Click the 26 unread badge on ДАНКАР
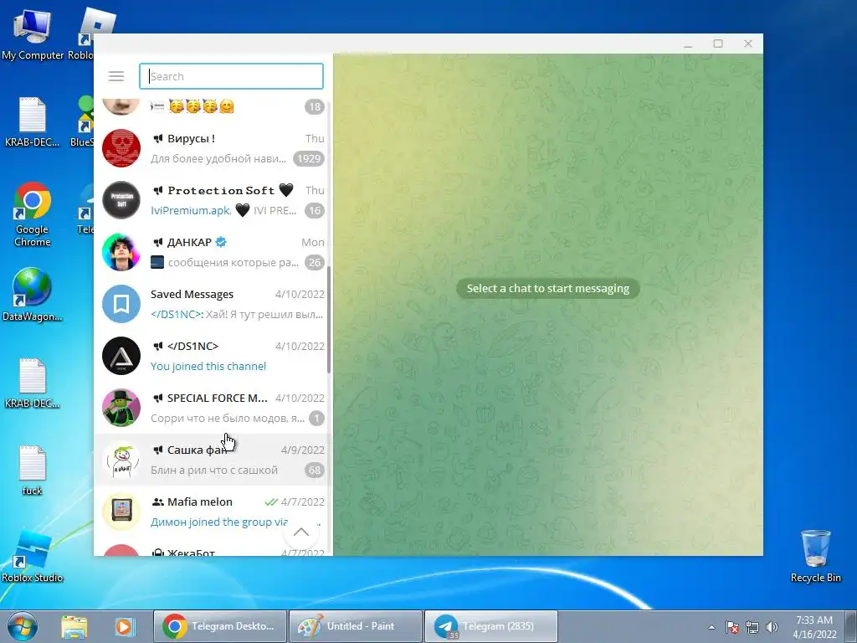The width and height of the screenshot is (857, 643). coord(315,262)
